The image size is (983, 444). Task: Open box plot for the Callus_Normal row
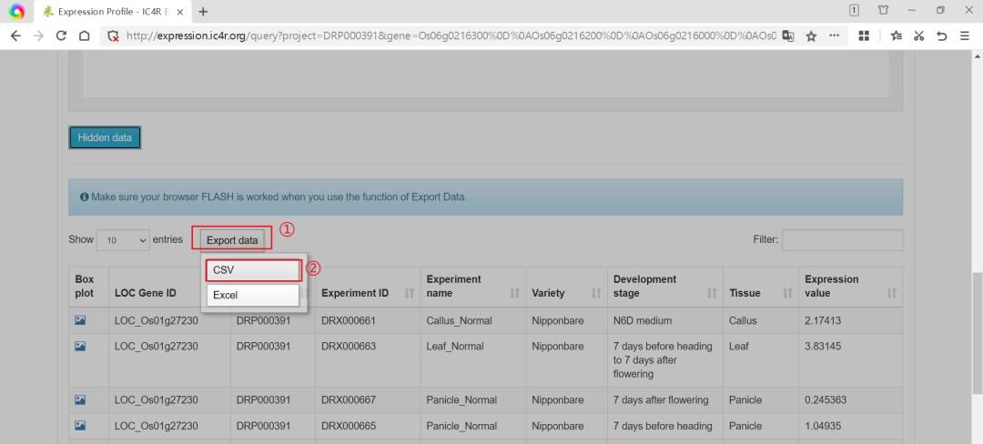[80, 320]
